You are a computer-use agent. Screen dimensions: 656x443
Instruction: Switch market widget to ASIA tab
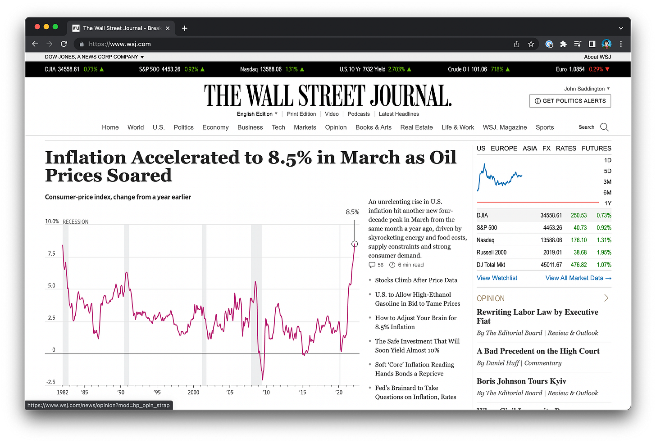click(530, 148)
